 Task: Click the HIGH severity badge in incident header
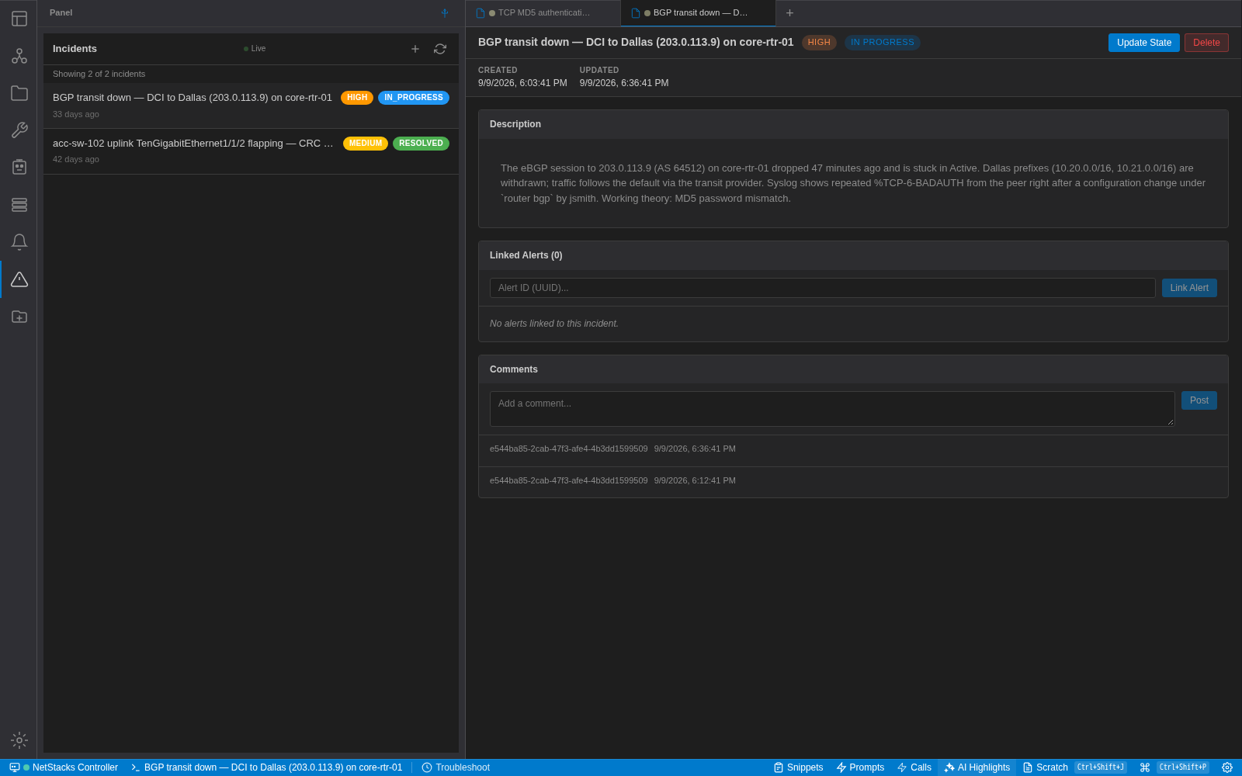[819, 43]
